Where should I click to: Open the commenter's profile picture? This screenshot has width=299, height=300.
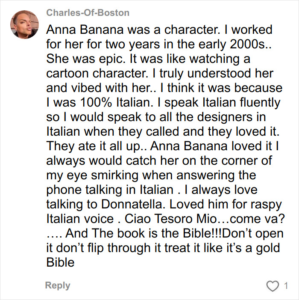coord(25,24)
